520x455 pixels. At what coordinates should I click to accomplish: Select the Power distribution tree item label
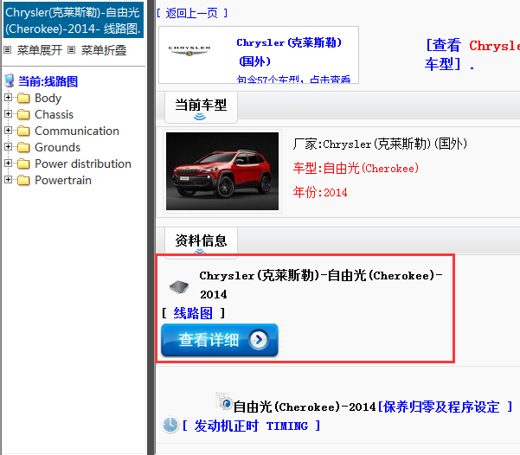[x=83, y=163]
